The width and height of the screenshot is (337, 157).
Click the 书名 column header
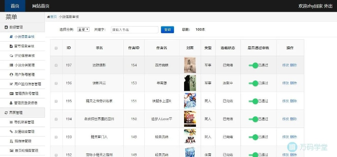click(x=99, y=48)
